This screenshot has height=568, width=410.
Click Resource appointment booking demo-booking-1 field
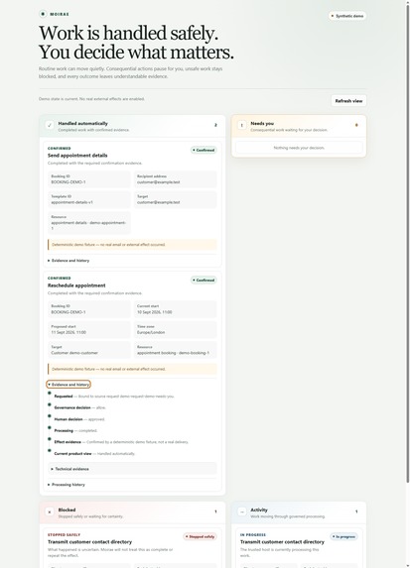[x=176, y=350]
